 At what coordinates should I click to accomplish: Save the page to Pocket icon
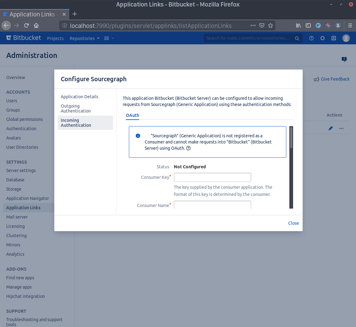pyautogui.click(x=262, y=25)
